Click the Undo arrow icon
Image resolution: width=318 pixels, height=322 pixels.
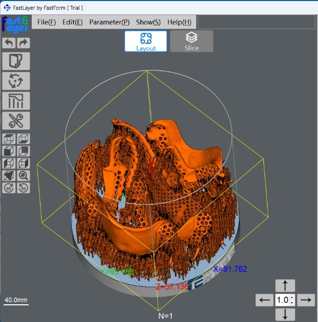(9, 43)
